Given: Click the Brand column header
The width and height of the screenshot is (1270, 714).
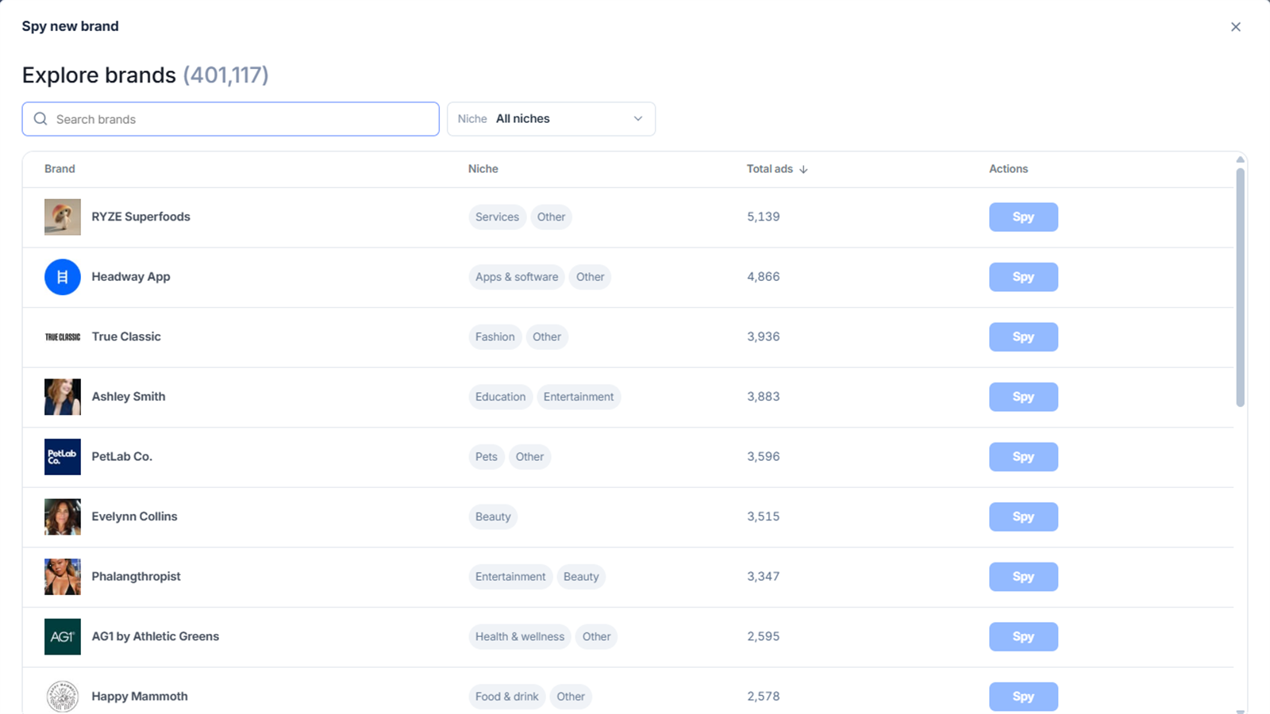Looking at the screenshot, I should pyautogui.click(x=60, y=169).
